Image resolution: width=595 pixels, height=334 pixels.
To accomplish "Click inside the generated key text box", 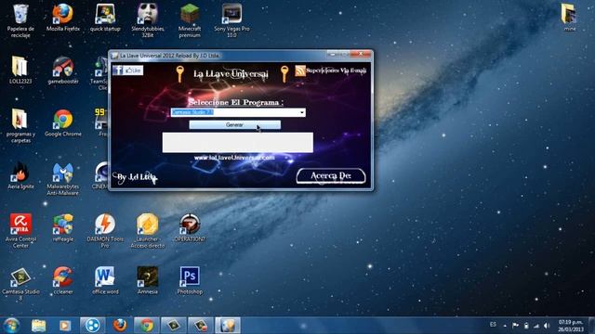I will (x=238, y=142).
